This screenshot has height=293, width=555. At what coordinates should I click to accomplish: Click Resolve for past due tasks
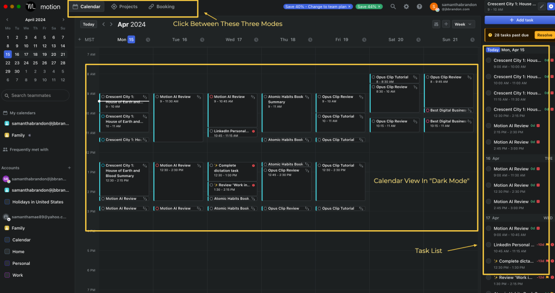point(544,35)
